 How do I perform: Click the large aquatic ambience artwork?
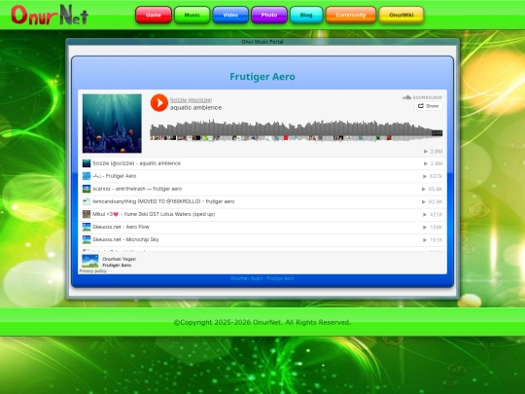[x=112, y=124]
